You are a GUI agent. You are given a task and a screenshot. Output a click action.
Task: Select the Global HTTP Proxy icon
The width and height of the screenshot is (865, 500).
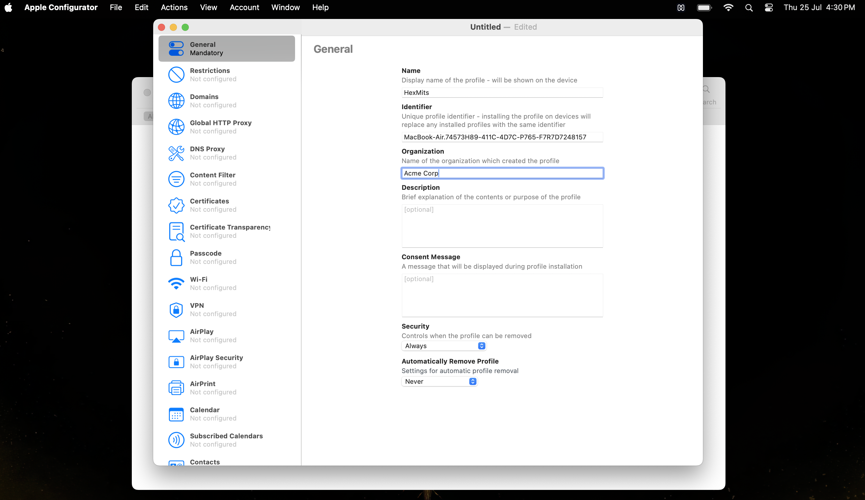pos(176,127)
